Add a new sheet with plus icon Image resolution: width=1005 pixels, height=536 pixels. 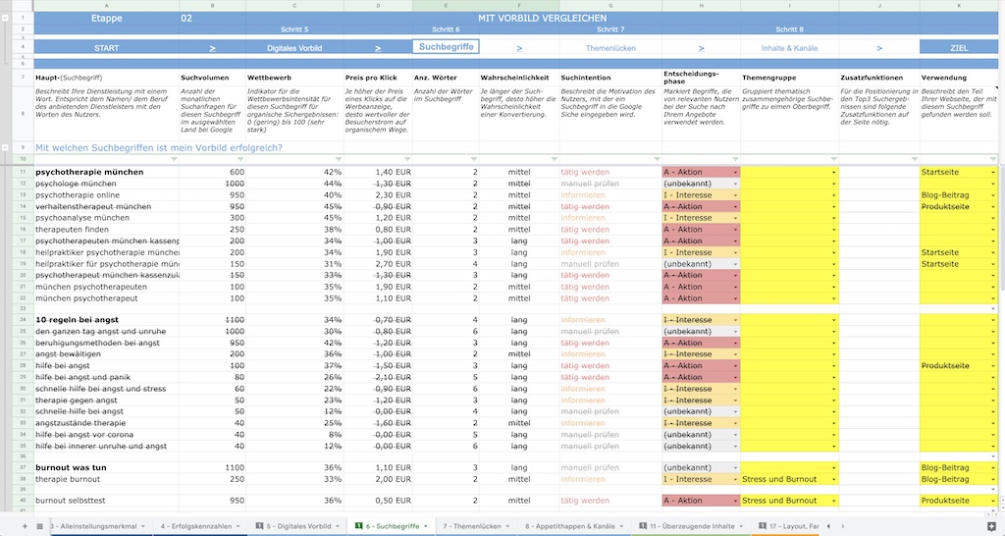(x=25, y=526)
